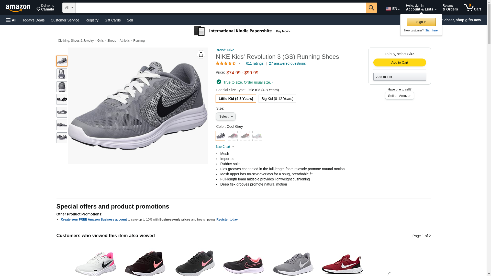The height and width of the screenshot is (276, 491).
Task: Focus the Amazon search input field
Action: [x=220, y=8]
